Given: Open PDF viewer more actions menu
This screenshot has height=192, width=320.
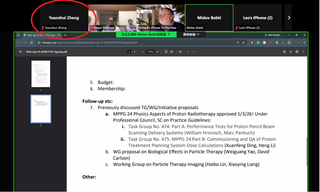Looking at the screenshot, I should click(303, 51).
